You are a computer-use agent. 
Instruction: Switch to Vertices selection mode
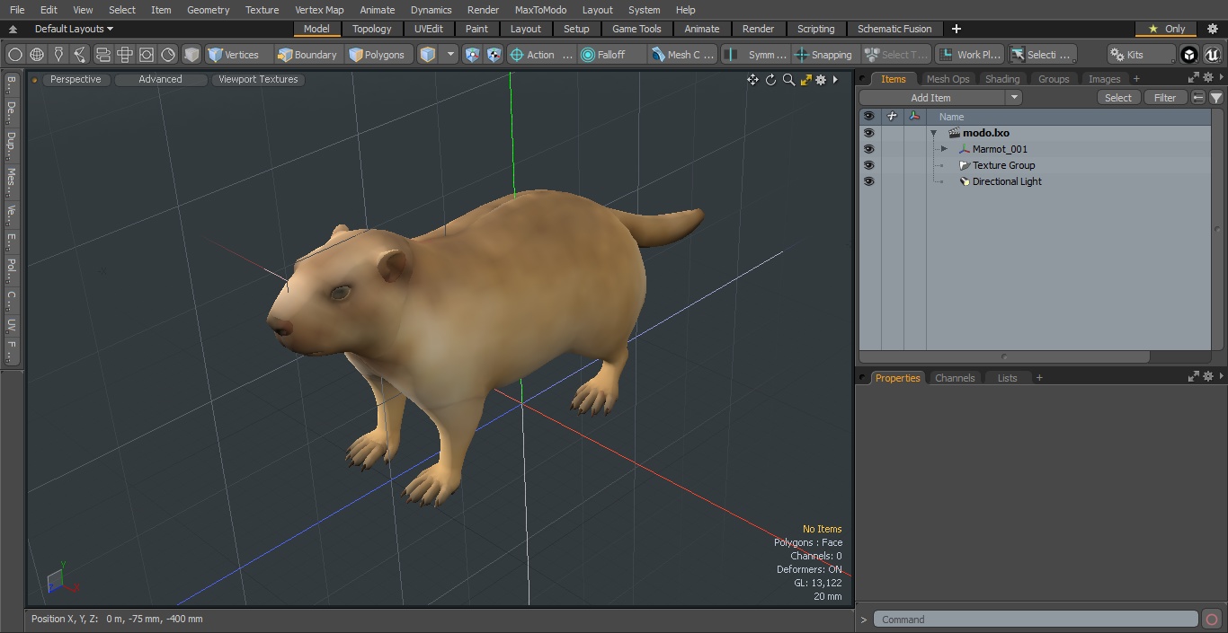tap(238, 55)
